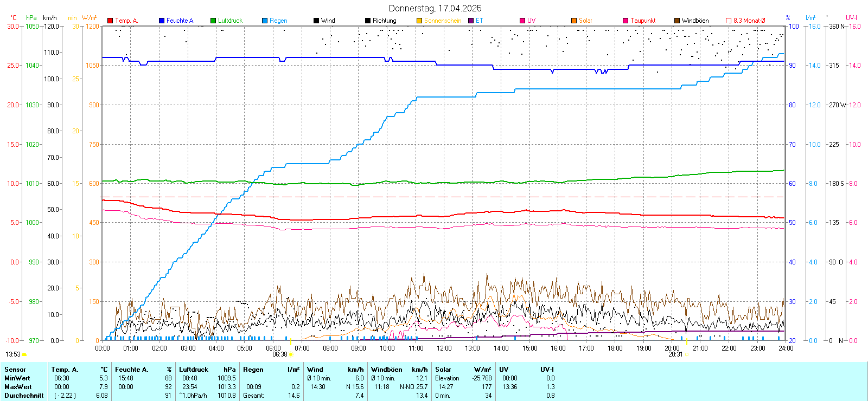
Task: Click the Taupunkt legend label
Action: tap(643, 21)
